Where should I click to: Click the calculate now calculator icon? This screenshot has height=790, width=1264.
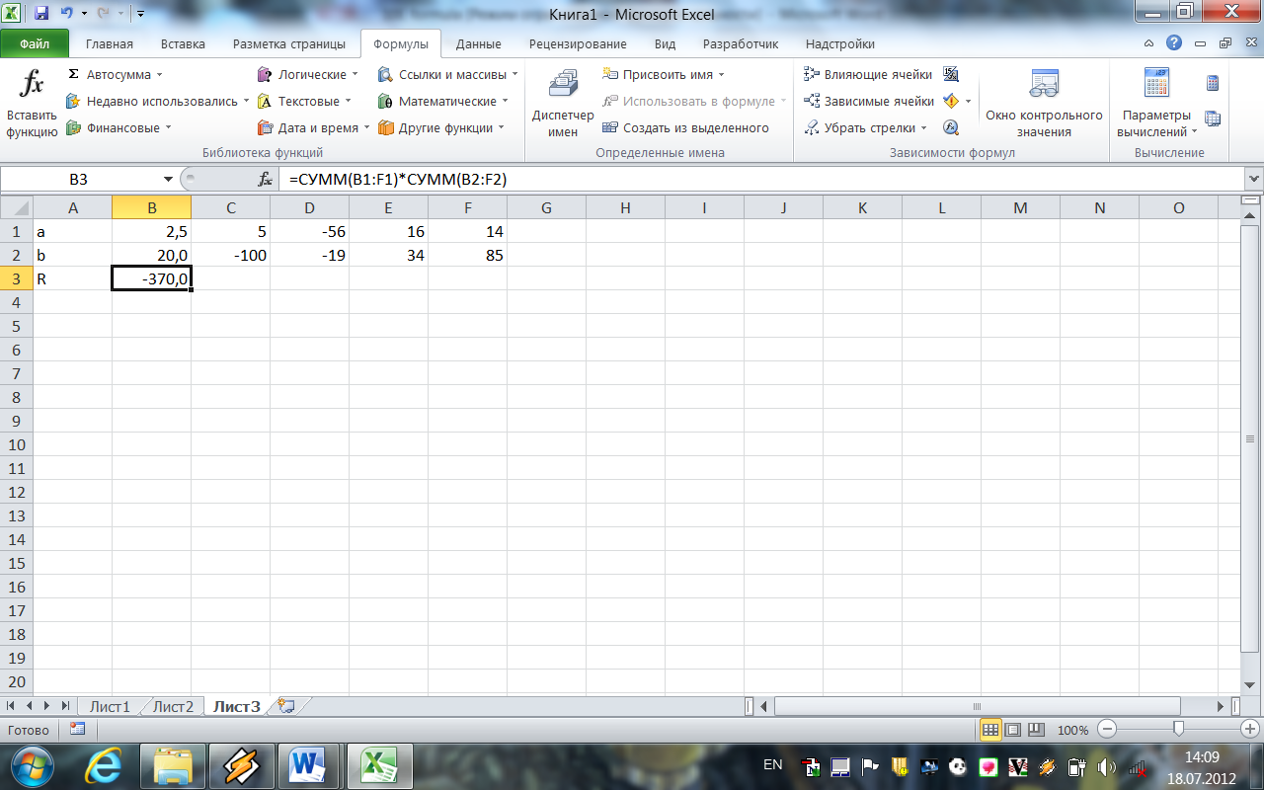[1213, 83]
